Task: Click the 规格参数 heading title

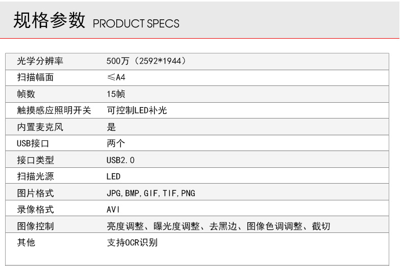Action: click(x=48, y=21)
